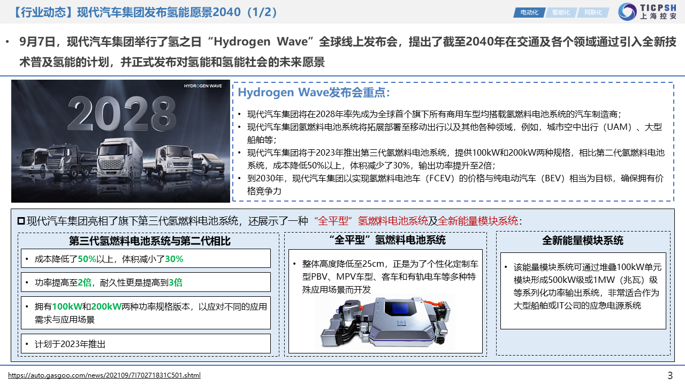Click the 第三代氢燃料电池系统与第二代相比 header
Image resolution: width=685 pixels, height=385 pixels.
coord(149,241)
